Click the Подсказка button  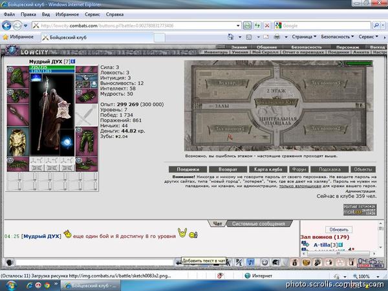330,169
